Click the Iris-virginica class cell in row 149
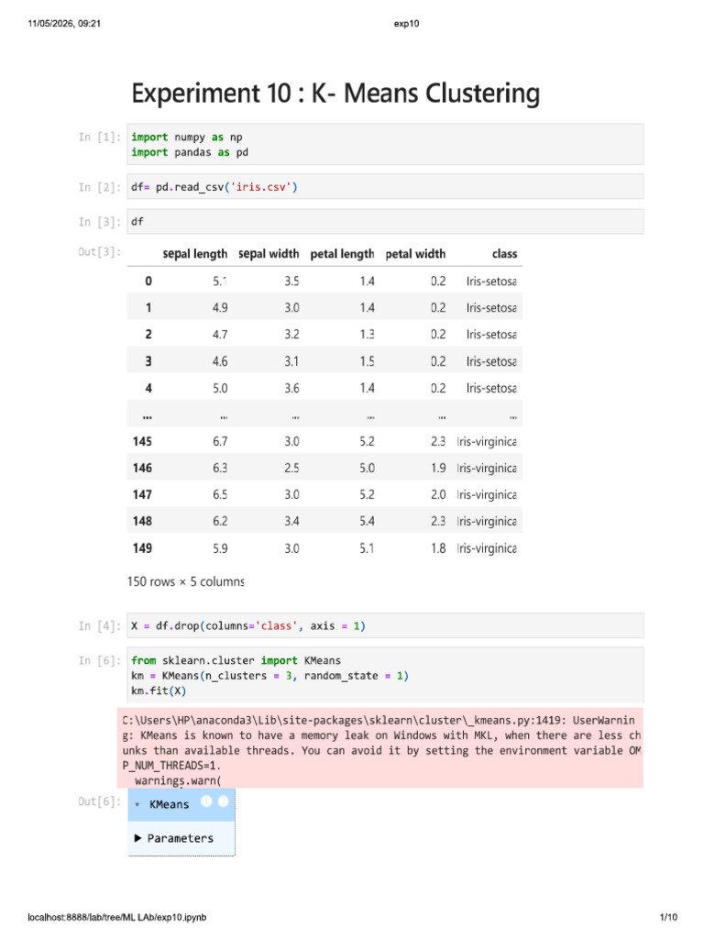 coord(487,548)
